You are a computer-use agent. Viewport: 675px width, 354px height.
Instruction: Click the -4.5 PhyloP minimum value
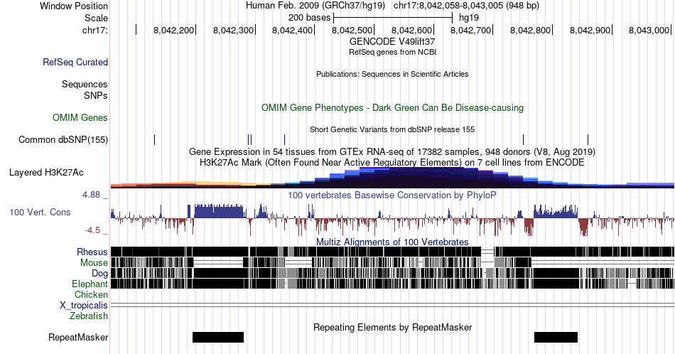(92, 230)
